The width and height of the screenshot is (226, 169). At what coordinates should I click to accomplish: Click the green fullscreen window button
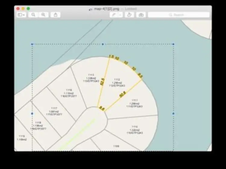point(28,9)
